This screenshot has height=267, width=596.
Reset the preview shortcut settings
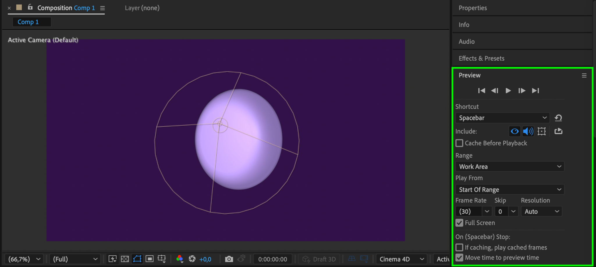pos(558,118)
